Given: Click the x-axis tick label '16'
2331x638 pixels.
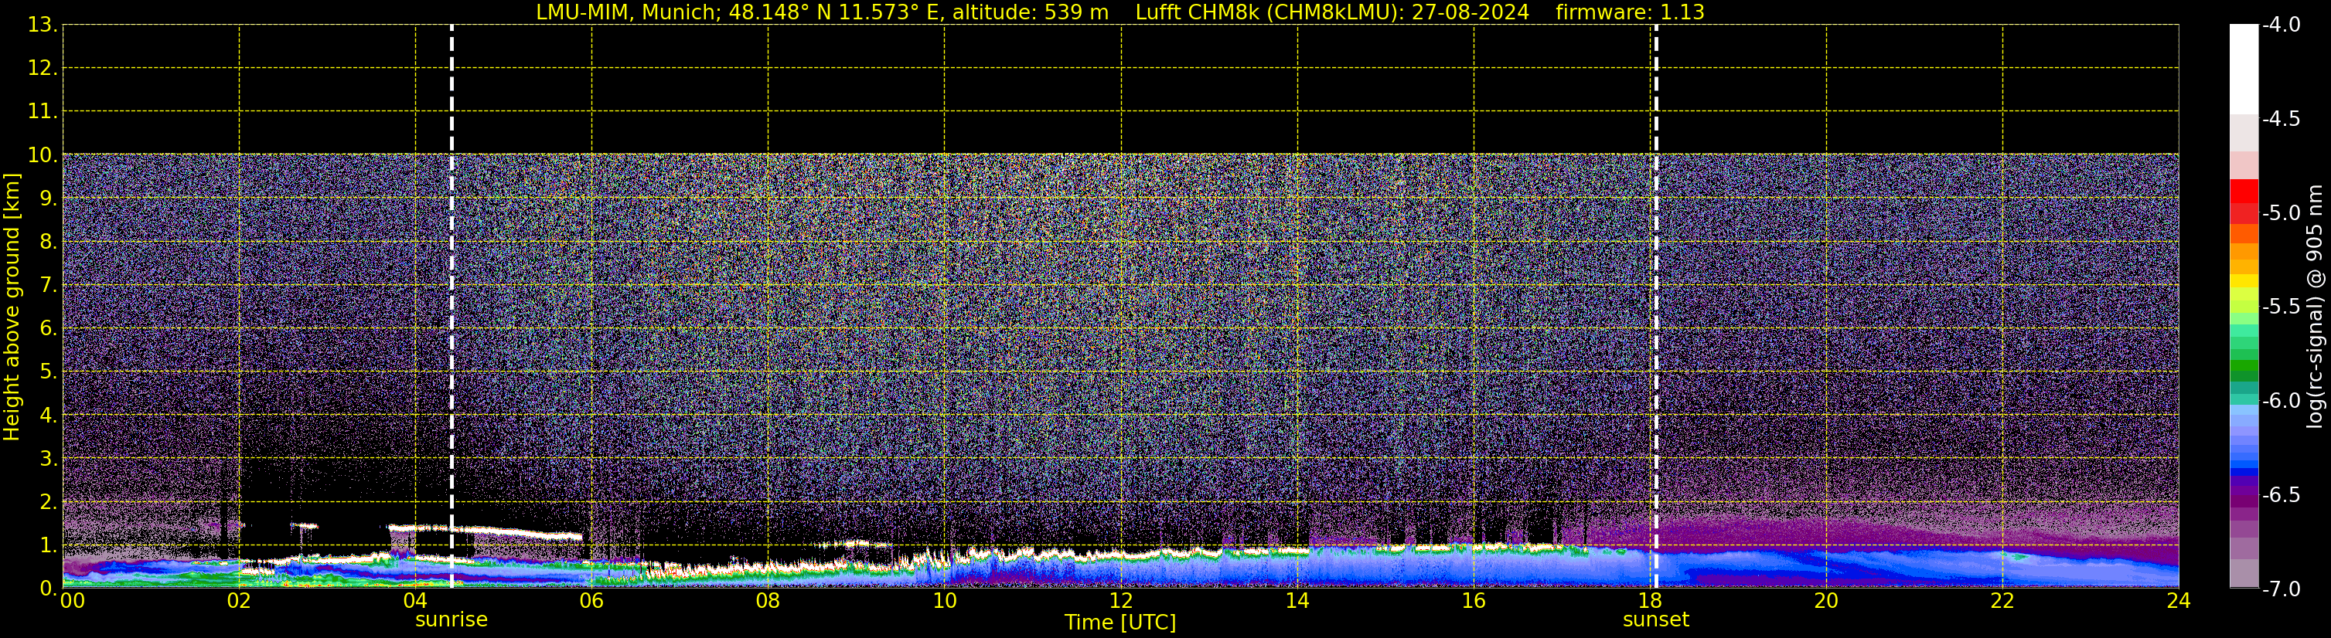Looking at the screenshot, I should [1474, 601].
